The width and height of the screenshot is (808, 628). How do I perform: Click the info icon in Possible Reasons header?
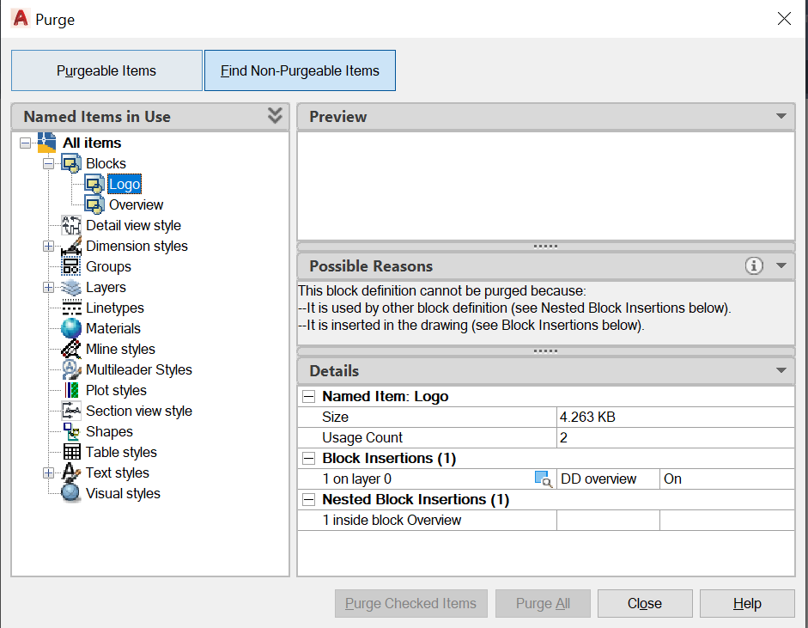tap(754, 266)
